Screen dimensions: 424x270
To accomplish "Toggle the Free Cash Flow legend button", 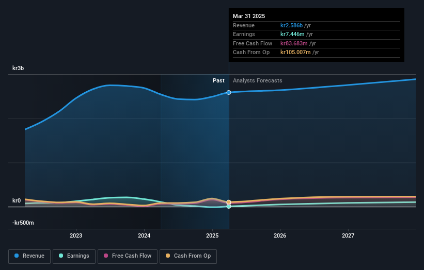I will coord(128,256).
